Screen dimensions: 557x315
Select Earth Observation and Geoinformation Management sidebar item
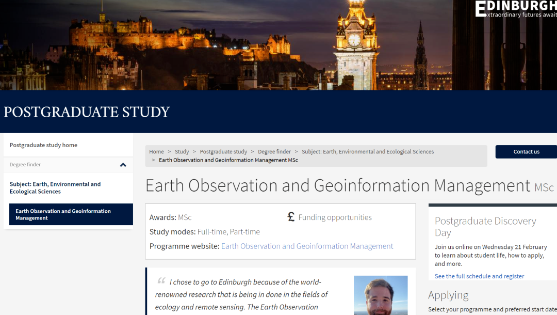click(x=71, y=214)
